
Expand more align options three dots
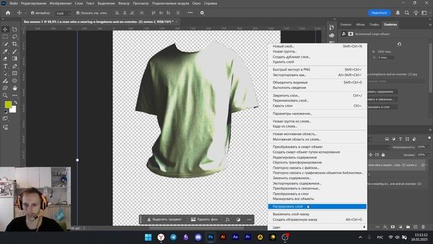[190, 13]
